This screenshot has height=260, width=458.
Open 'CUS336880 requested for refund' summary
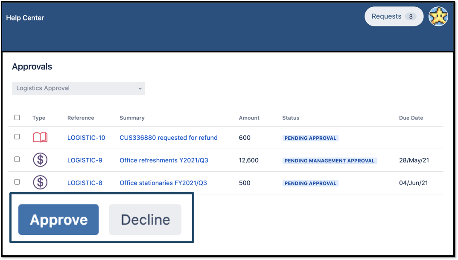(x=169, y=138)
